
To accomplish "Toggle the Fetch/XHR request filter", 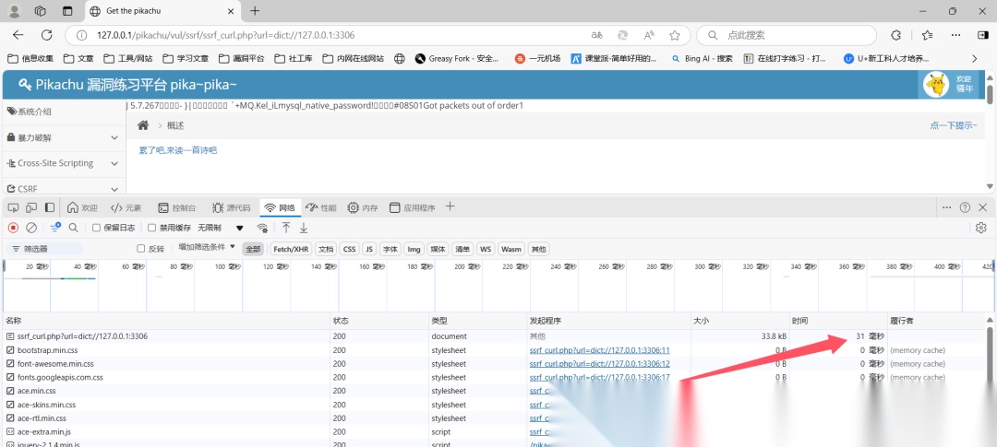I will coord(291,249).
